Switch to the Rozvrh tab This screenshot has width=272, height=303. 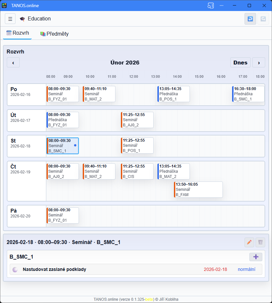(18, 33)
